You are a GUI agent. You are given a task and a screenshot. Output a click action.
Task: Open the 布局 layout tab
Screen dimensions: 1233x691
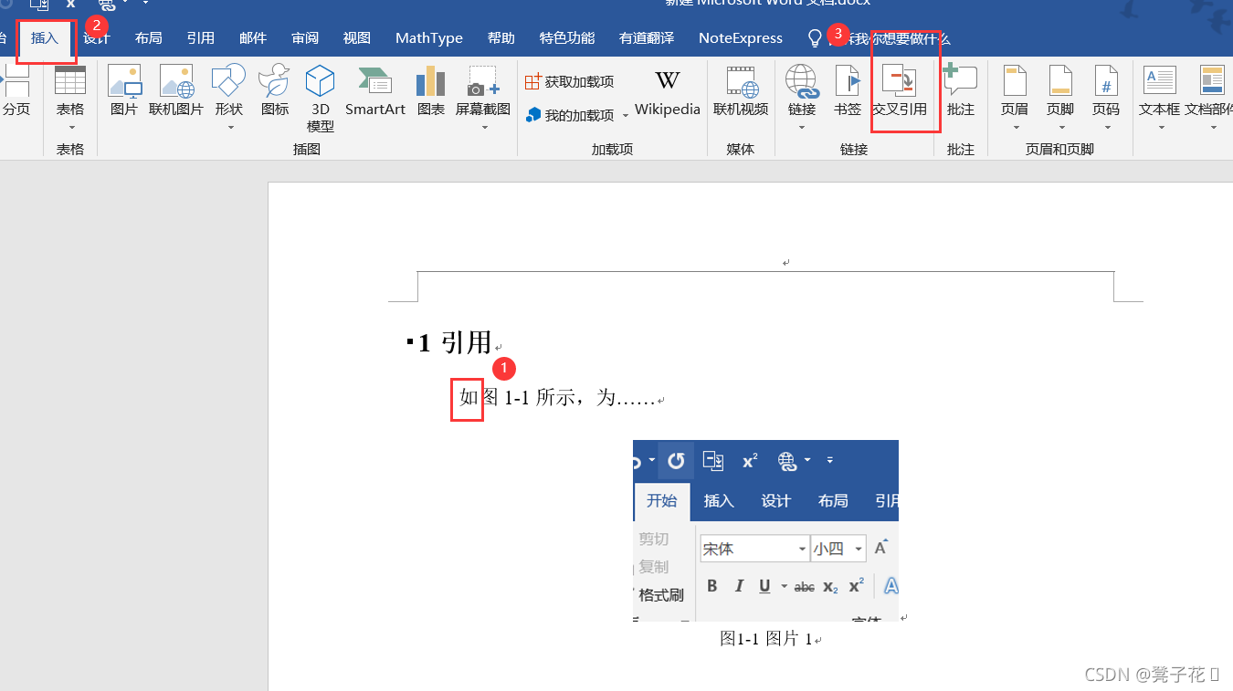coord(149,38)
